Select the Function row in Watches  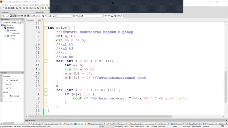pyautogui.click(x=12, y=76)
